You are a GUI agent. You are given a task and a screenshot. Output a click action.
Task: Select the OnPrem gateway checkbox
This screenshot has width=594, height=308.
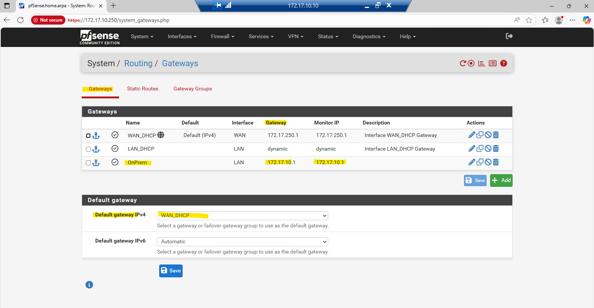(x=88, y=163)
